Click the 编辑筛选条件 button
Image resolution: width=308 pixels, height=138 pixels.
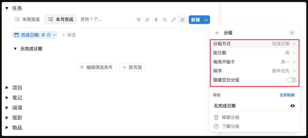tap(96, 67)
